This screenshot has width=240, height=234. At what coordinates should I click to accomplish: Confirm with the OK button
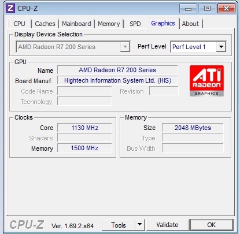pos(212,225)
